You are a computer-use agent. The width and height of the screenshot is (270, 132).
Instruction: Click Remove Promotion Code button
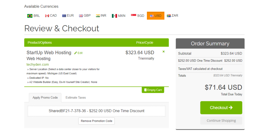pyautogui.click(x=97, y=121)
